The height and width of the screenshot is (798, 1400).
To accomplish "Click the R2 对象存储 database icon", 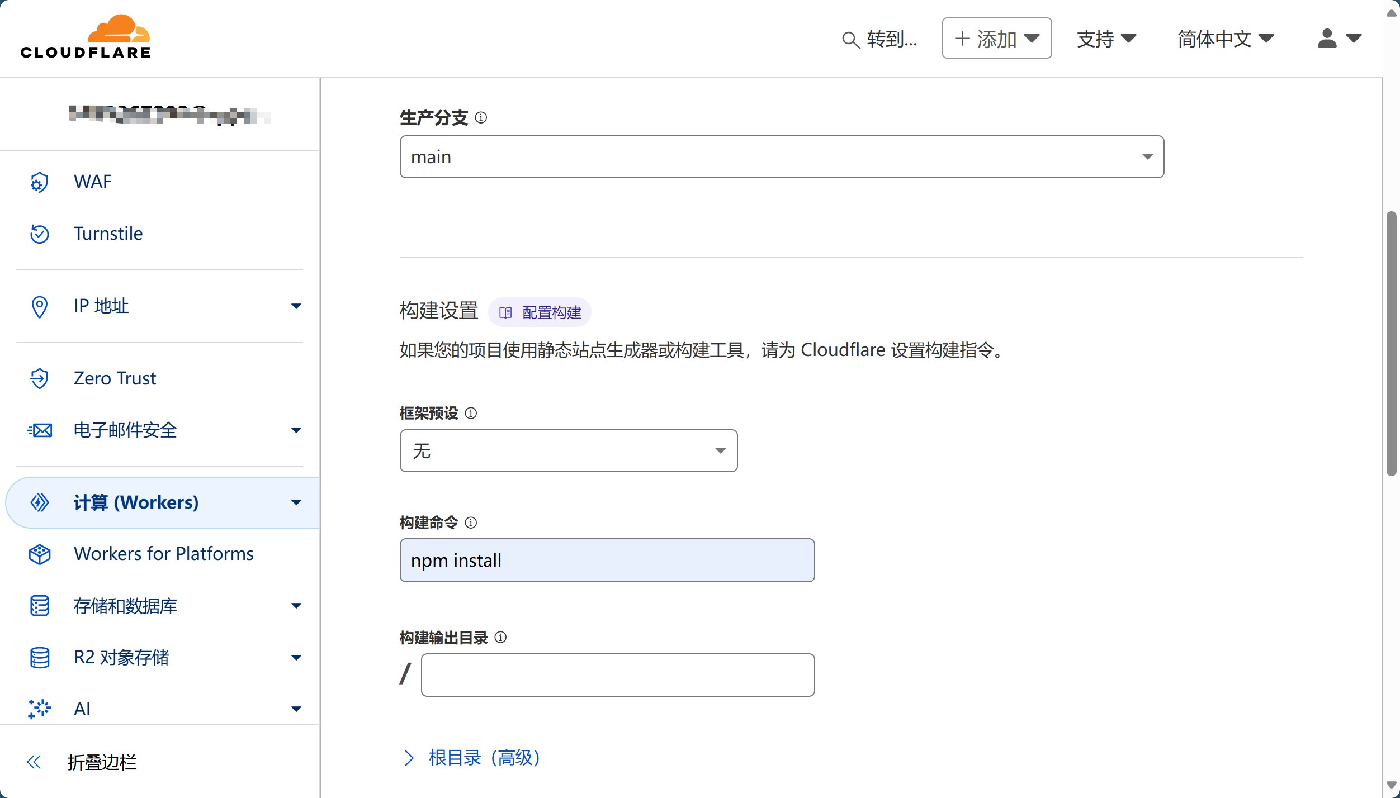I will [x=39, y=658].
